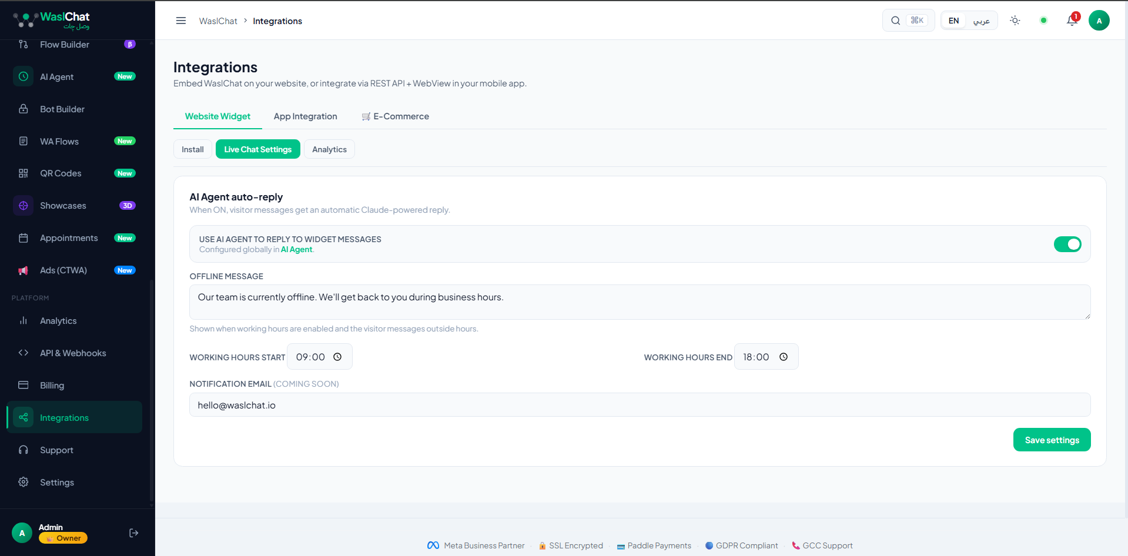
Task: Select the Install sub-tab
Action: pos(193,149)
